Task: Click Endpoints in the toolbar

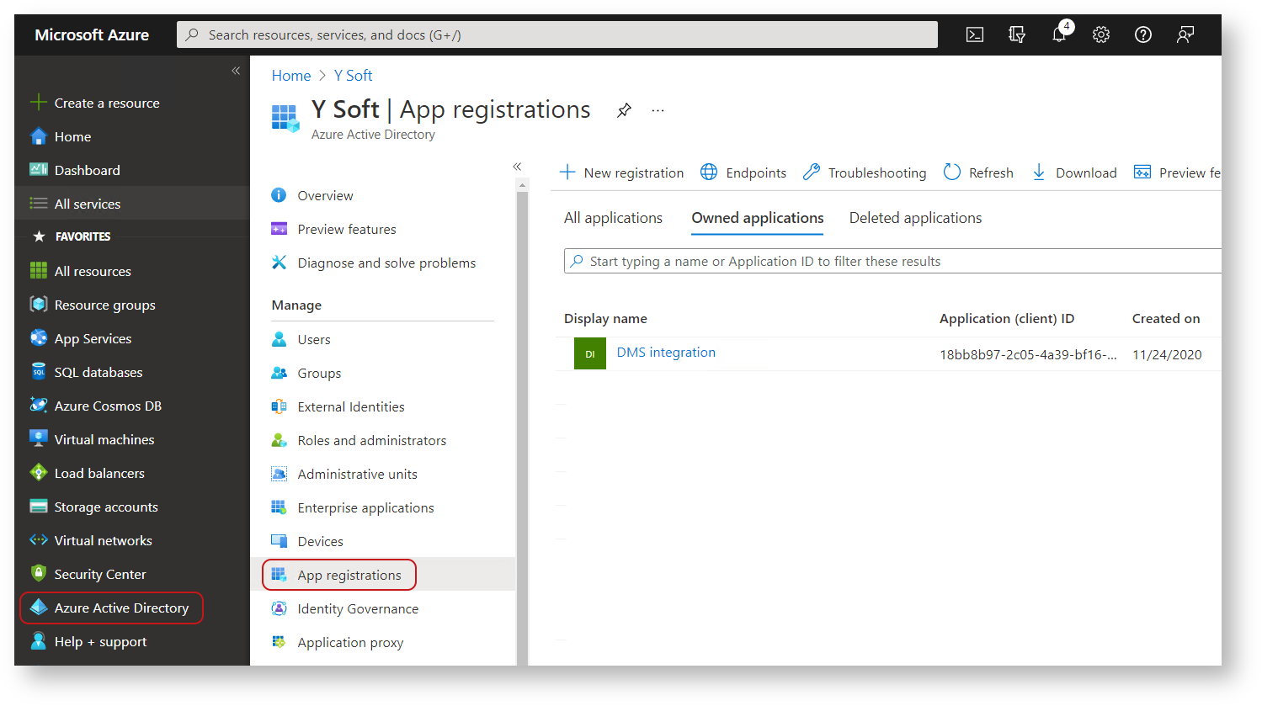Action: pos(743,173)
